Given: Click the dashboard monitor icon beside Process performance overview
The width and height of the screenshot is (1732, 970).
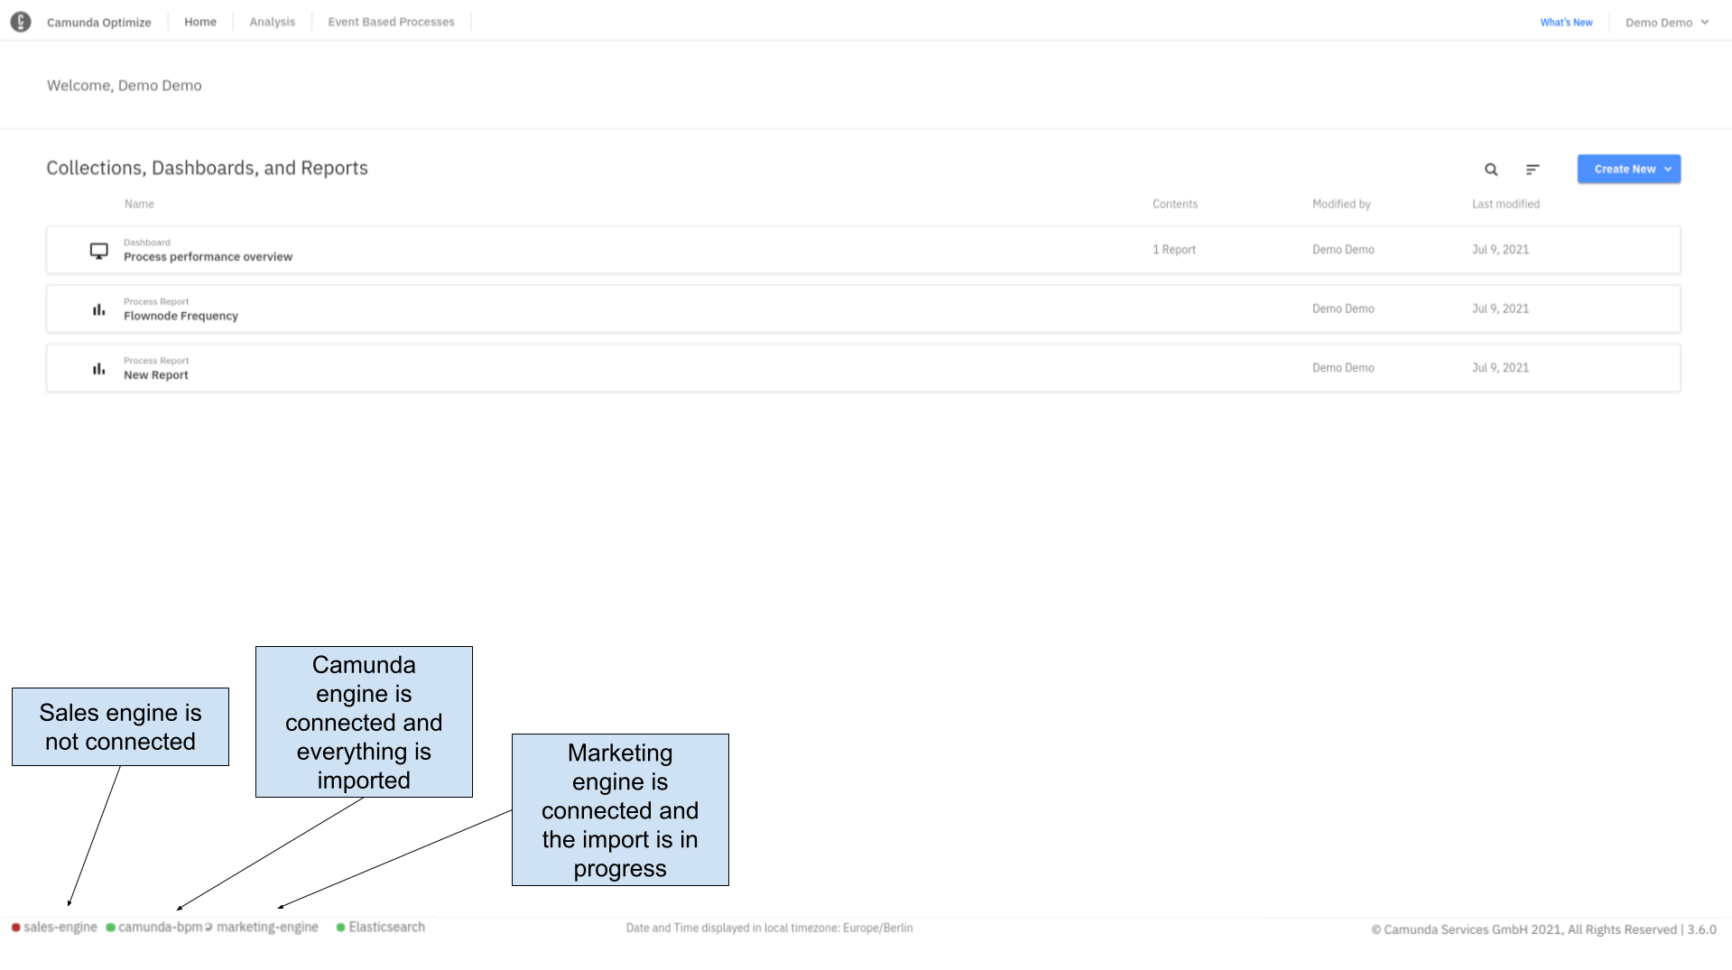Looking at the screenshot, I should (98, 250).
